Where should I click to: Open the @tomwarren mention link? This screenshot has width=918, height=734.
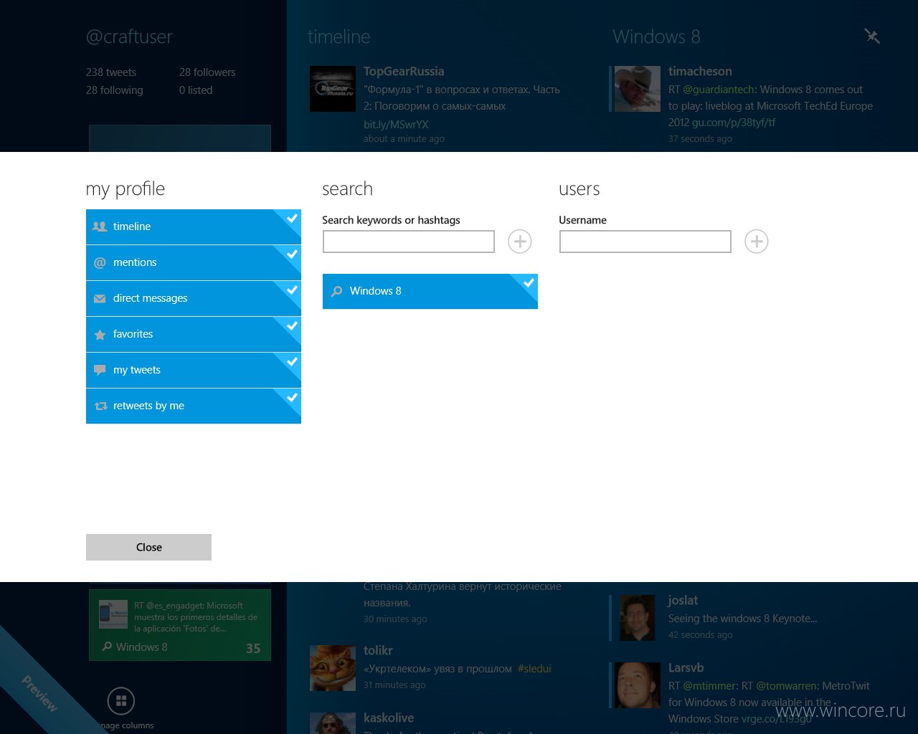pos(786,686)
